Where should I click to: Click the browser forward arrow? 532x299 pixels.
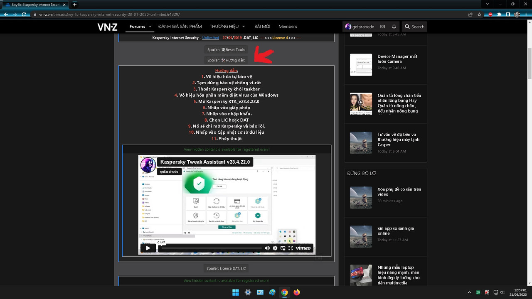[x=15, y=14]
